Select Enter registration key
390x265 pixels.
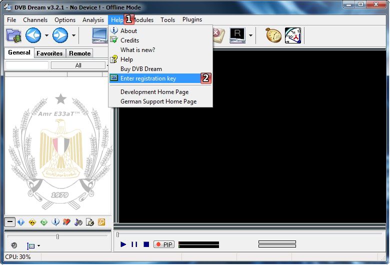160,78
